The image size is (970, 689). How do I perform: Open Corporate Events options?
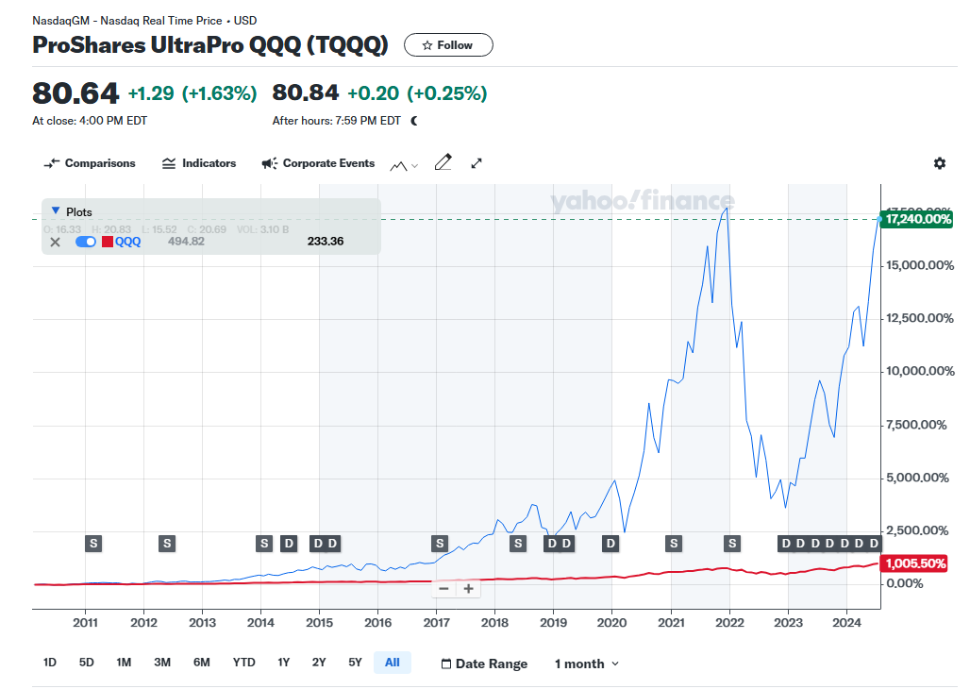318,163
